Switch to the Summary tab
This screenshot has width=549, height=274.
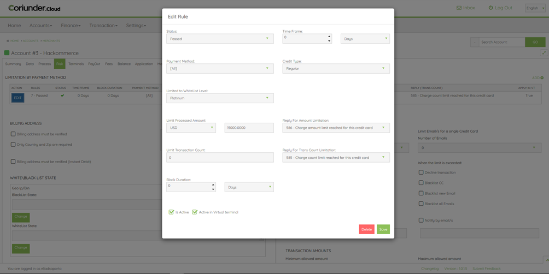click(13, 64)
